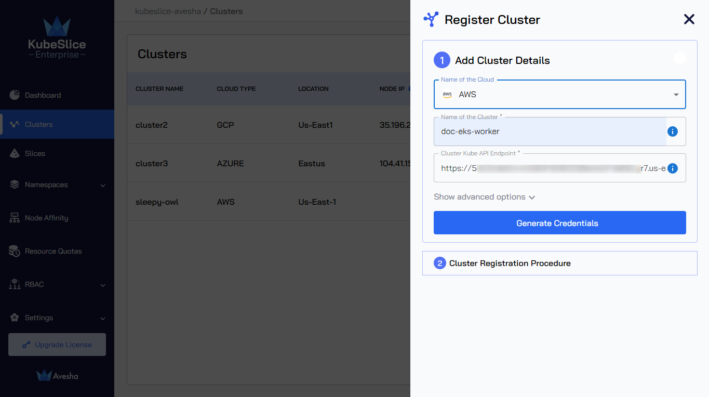Click the Register Cluster header icon
709x397 pixels.
(431, 20)
